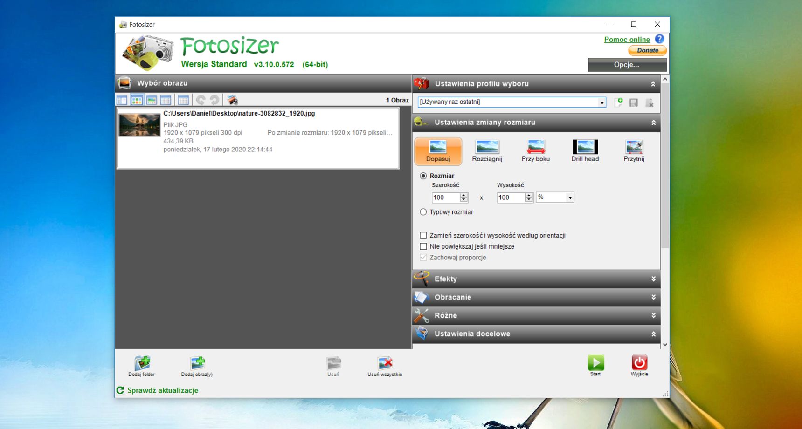Click the file path C:\Users\Daniel\Desktop\nature-3082832_1920.jpg
The image size is (802, 429).
[x=239, y=113]
